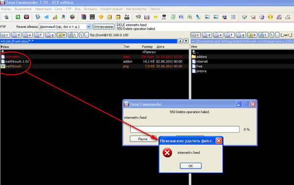The width and height of the screenshot is (294, 185).
Task: Open the Инструменты menu
Action: point(136,9)
